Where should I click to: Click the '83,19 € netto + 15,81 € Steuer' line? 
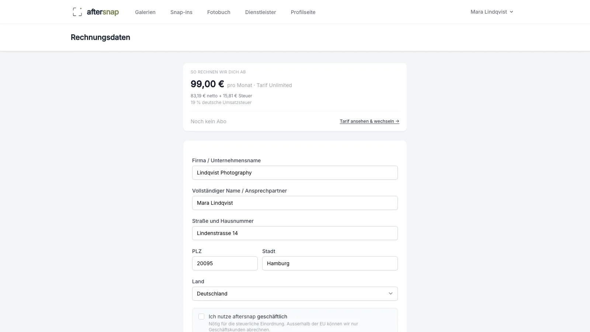[221, 96]
